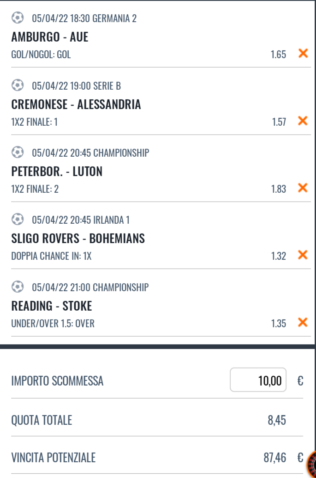316x478 pixels.
Task: Open the Cremonese - Alessandria match
Action: pos(76,104)
